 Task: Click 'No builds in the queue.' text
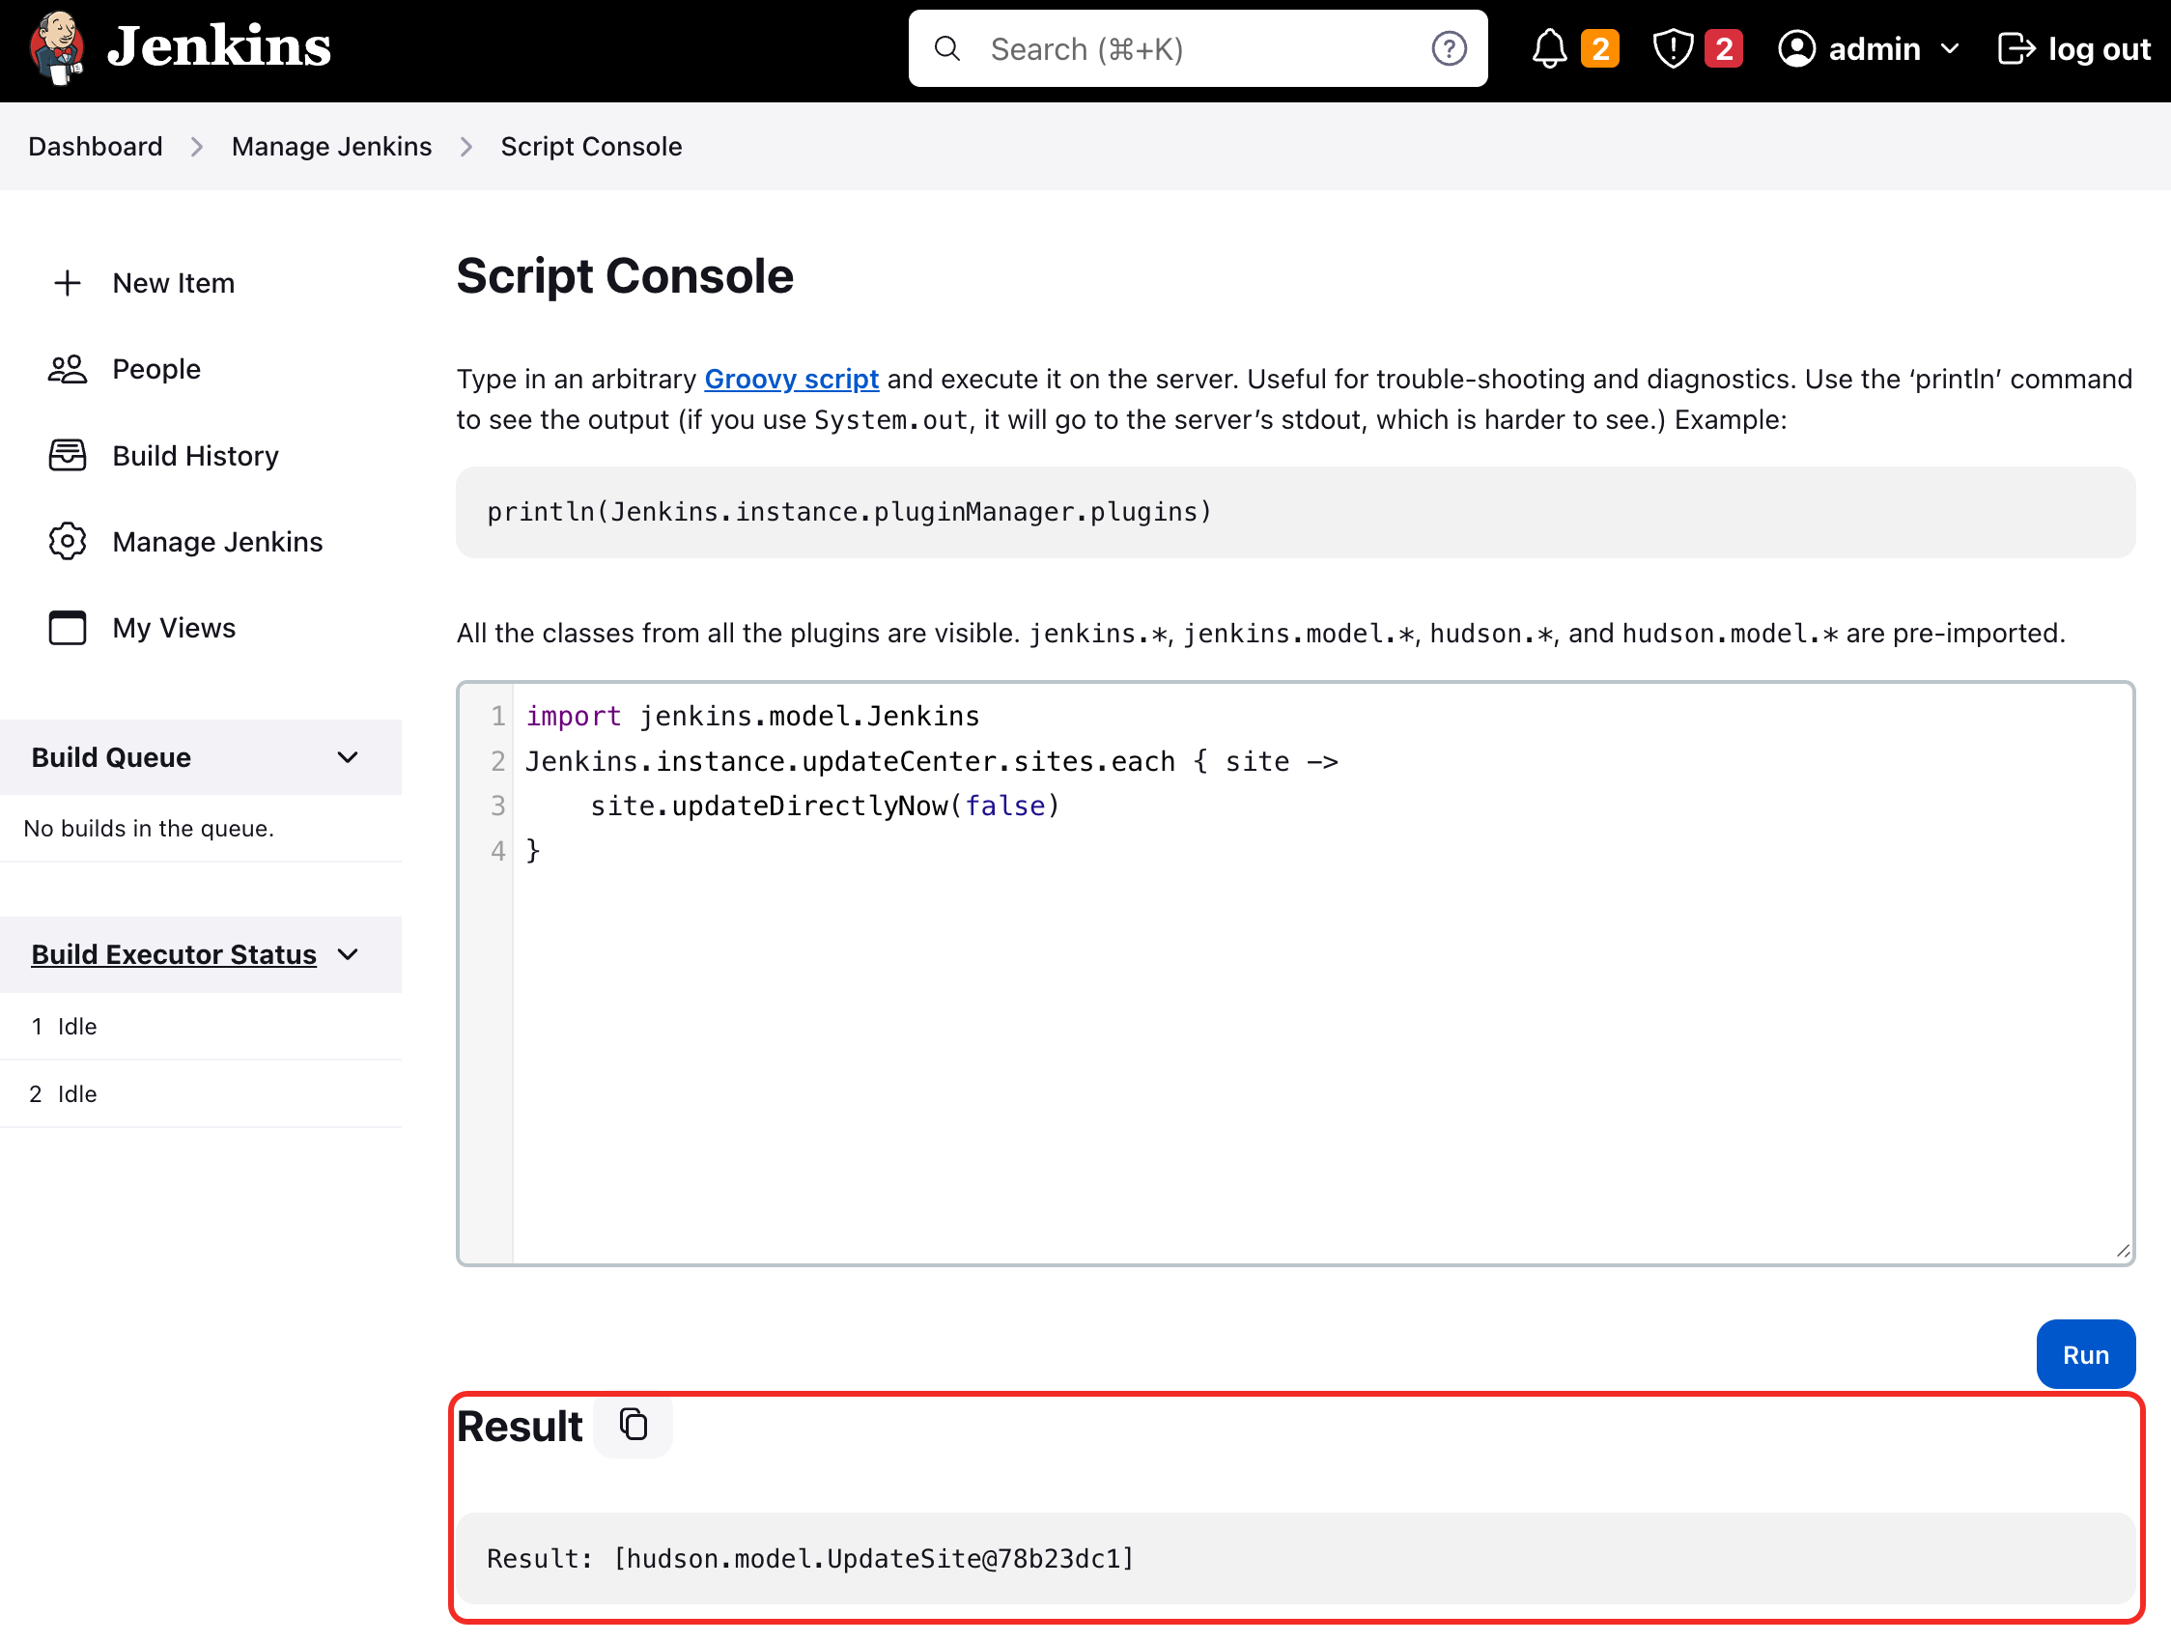click(149, 829)
